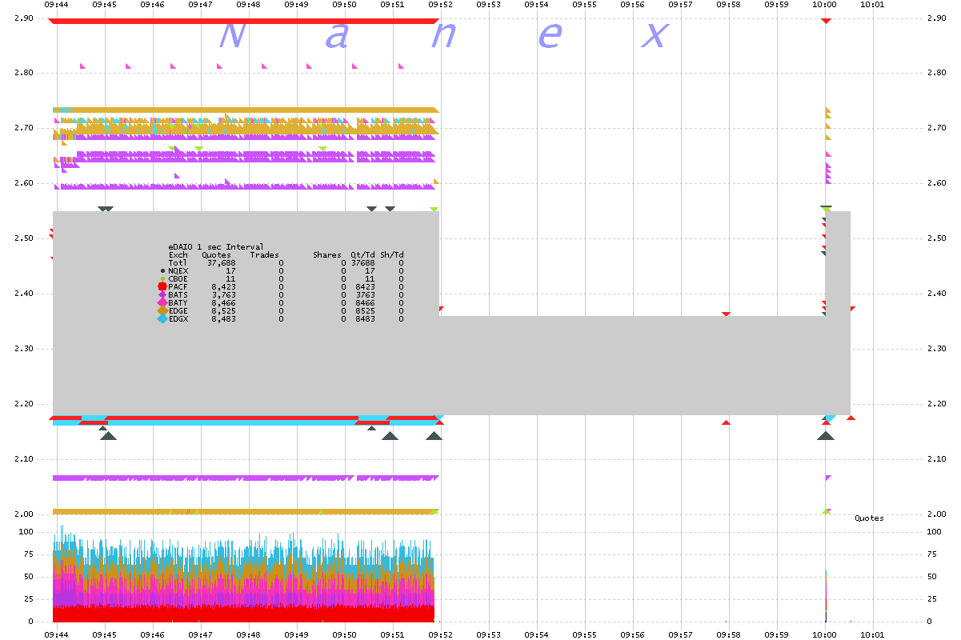Click the orange EDGE diamond marker
961x640 pixels.
tap(162, 310)
